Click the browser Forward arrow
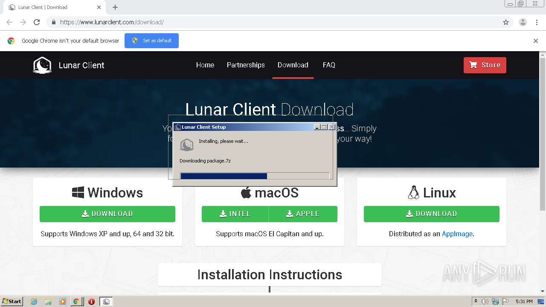The image size is (546, 307). (23, 22)
